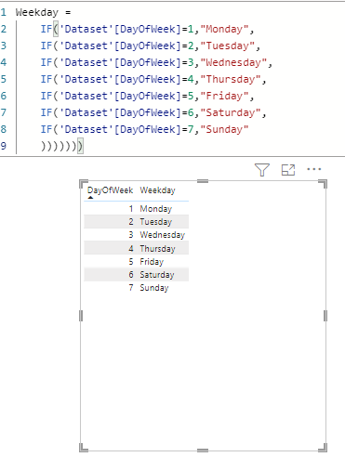Select the Tuesday table row
Viewport: 345px width, 457px height.
(x=136, y=222)
